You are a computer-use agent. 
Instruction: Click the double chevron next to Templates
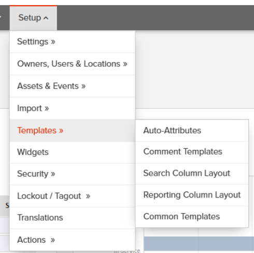click(x=61, y=131)
